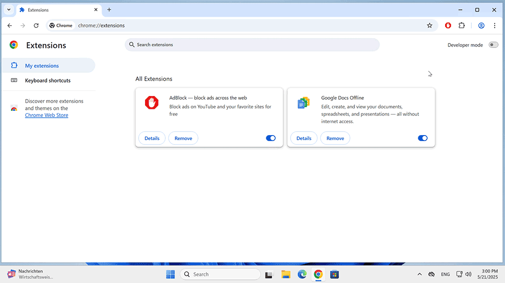Image resolution: width=505 pixels, height=283 pixels.
Task: Click the cloud sync tray icon
Action: coord(432,274)
